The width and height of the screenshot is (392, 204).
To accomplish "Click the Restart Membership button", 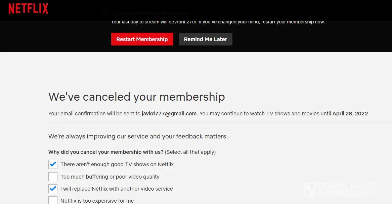I will pyautogui.click(x=142, y=39).
